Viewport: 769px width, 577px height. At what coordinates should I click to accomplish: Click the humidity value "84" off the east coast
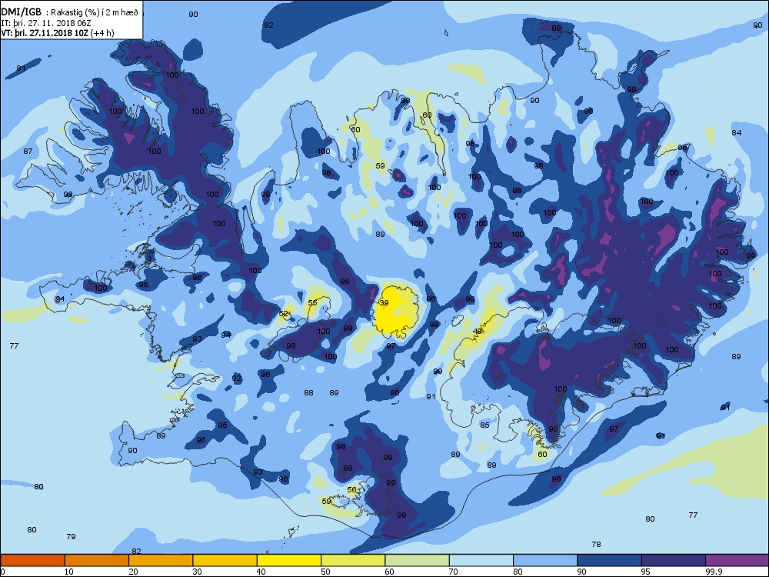tap(736, 132)
